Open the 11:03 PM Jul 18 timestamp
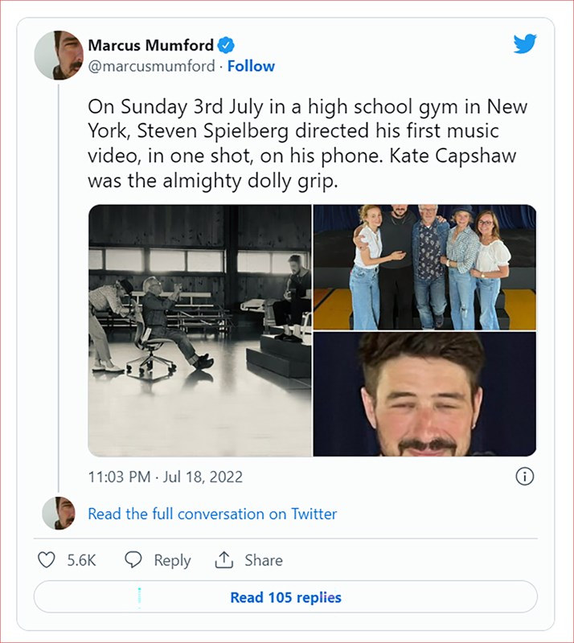 [165, 477]
